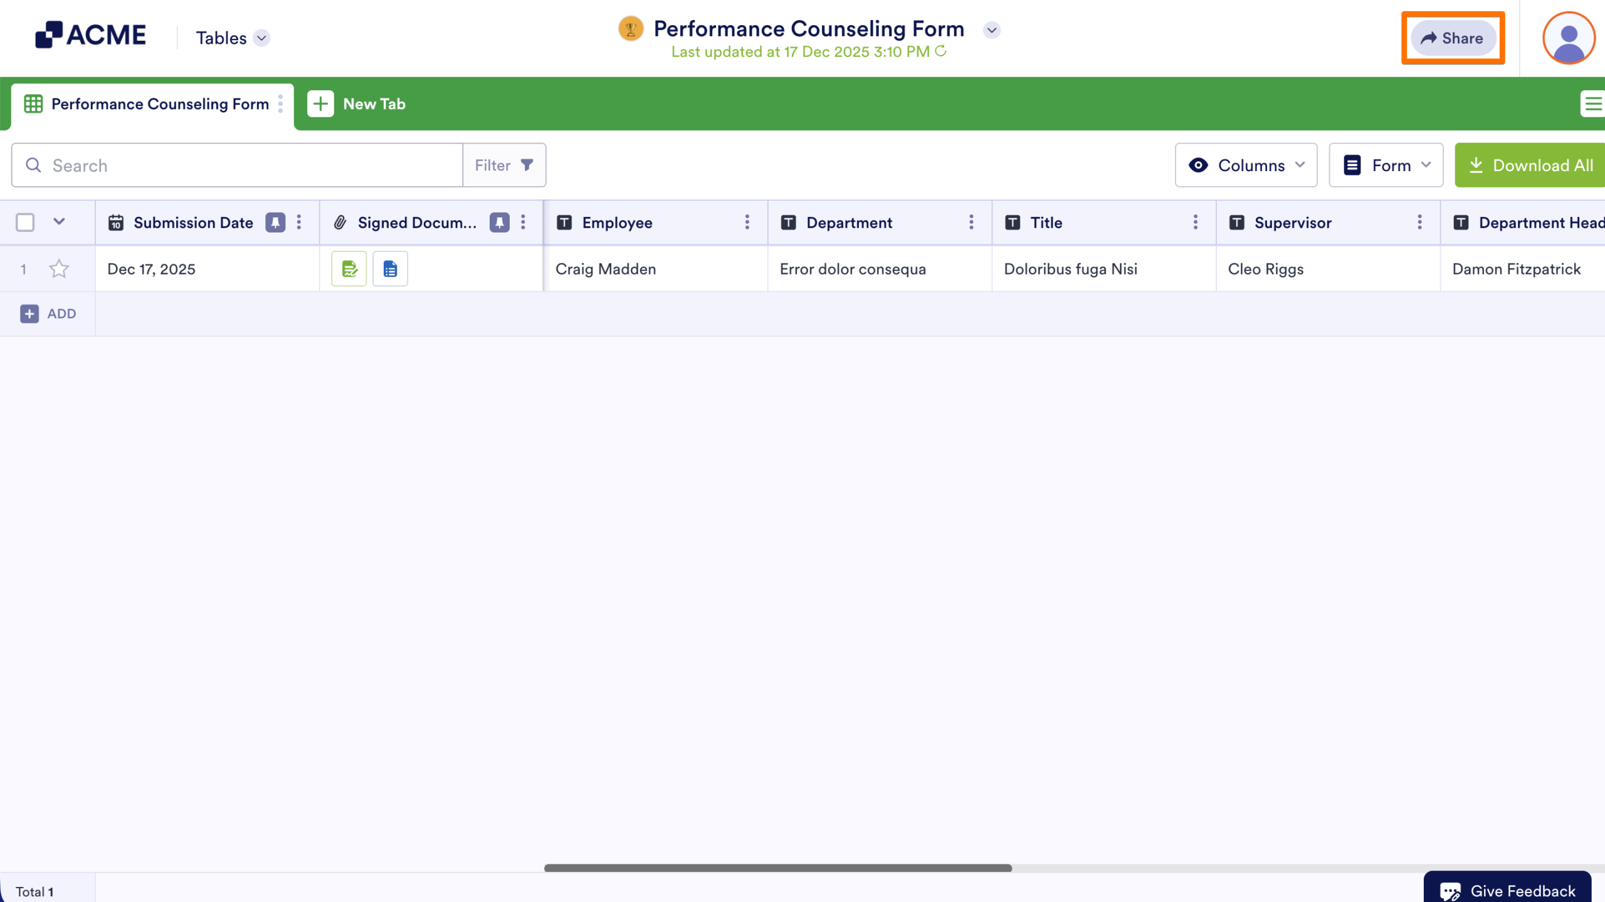This screenshot has height=902, width=1605.
Task: Open the Columns visibility dropdown
Action: click(x=1246, y=165)
